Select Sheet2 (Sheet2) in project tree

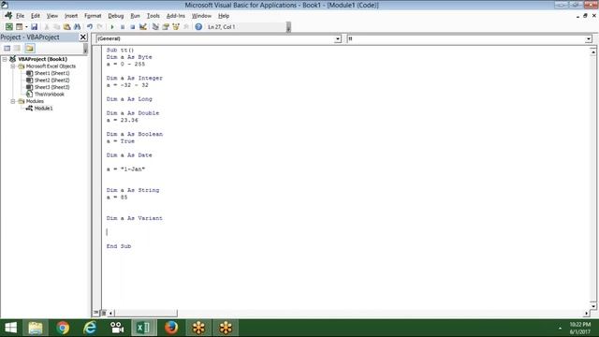[52, 81]
